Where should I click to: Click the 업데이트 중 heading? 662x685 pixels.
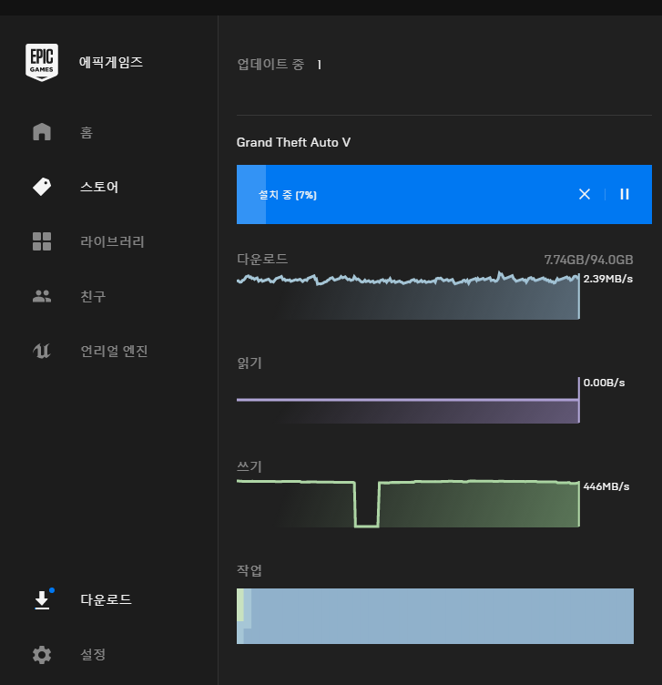(x=270, y=64)
